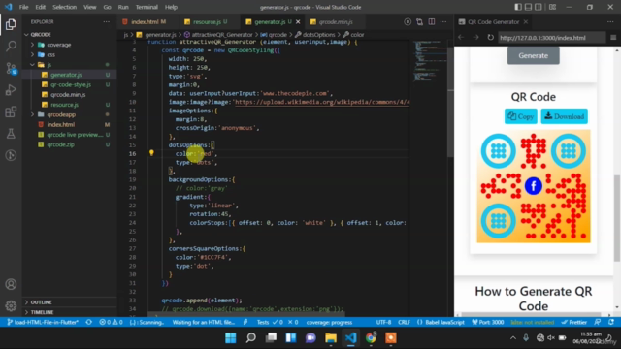
Task: Open the browser preview hamburger menu
Action: (613, 37)
